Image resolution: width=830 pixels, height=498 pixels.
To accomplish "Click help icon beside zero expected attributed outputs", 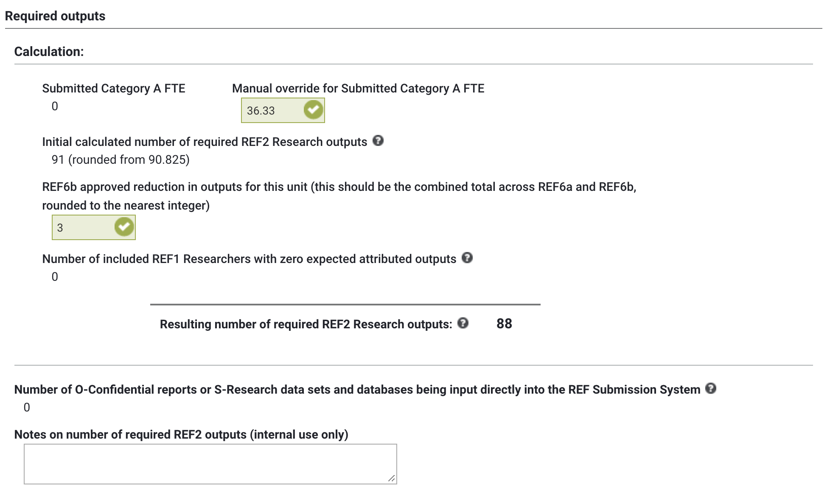I will pos(467,258).
